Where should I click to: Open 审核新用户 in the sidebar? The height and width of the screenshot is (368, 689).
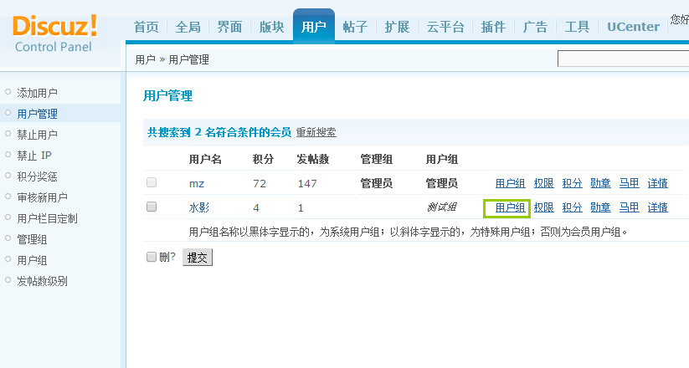tap(42, 197)
